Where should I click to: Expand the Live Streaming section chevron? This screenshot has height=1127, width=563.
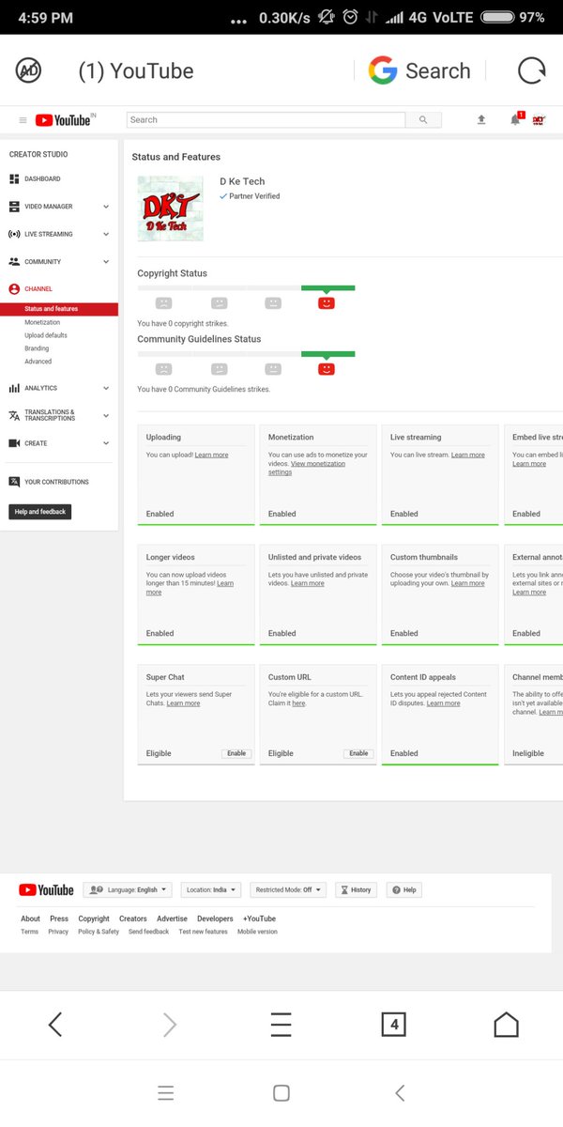click(x=106, y=234)
